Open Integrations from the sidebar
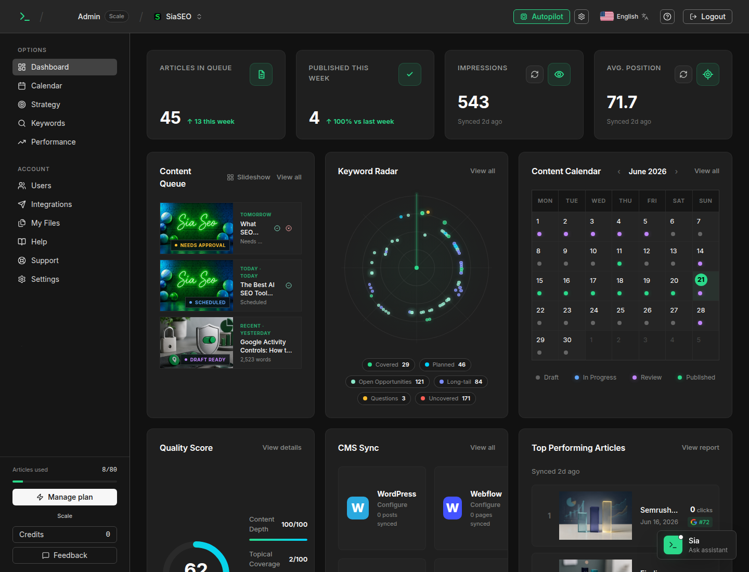The image size is (749, 572). pyautogui.click(x=64, y=204)
